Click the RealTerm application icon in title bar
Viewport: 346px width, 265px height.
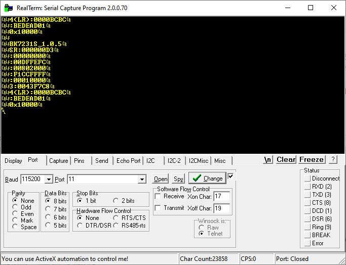[x=9, y=8]
